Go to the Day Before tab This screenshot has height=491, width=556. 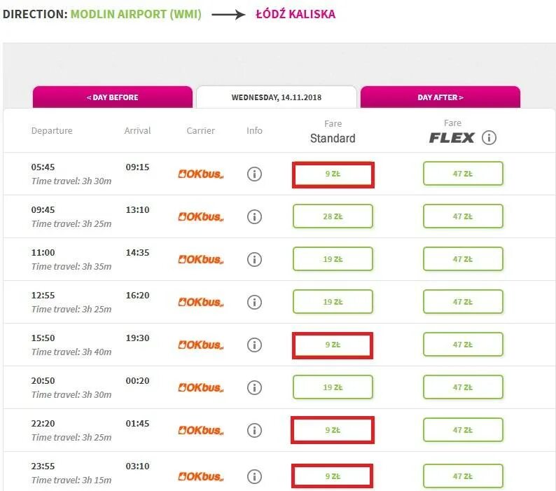coord(112,97)
